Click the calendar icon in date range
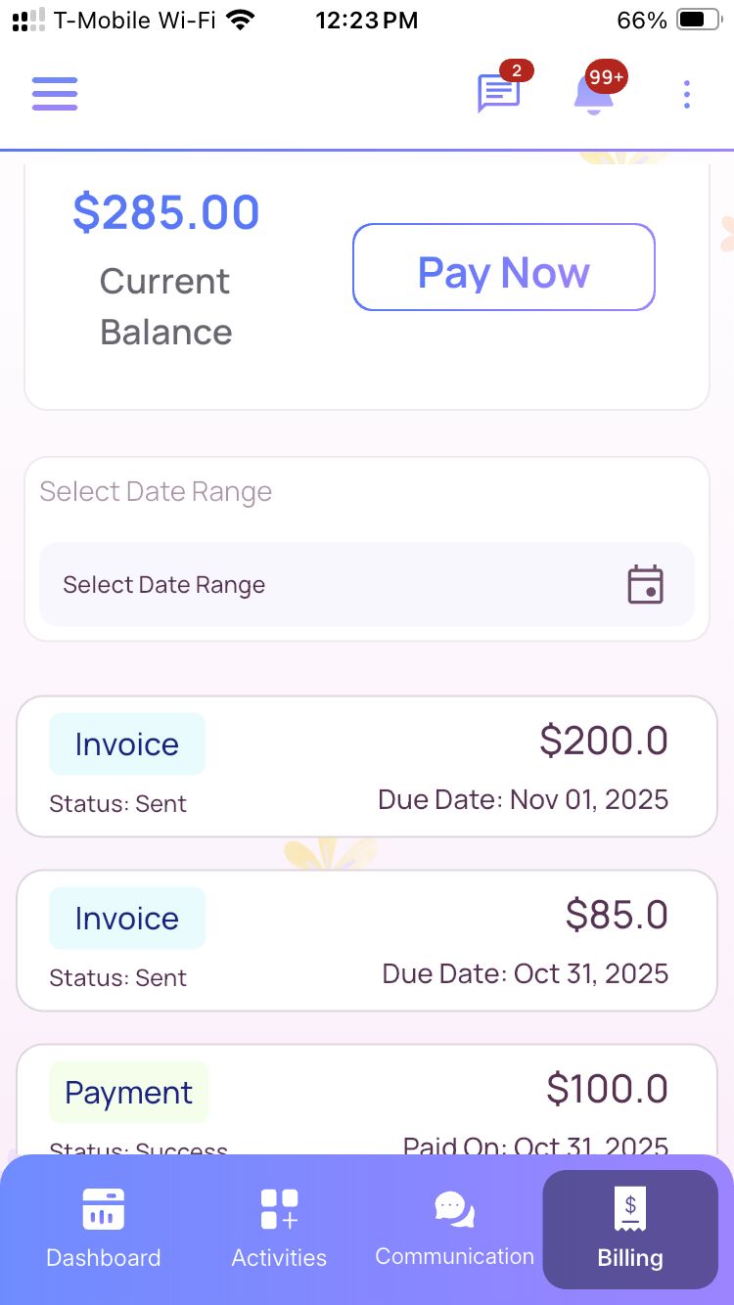734x1305 pixels. [645, 585]
